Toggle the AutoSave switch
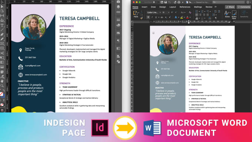Screen dimensions: 252x142 (155, 2)
